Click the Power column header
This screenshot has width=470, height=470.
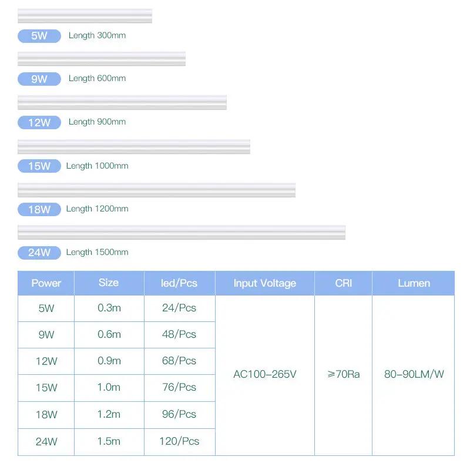coord(46,283)
